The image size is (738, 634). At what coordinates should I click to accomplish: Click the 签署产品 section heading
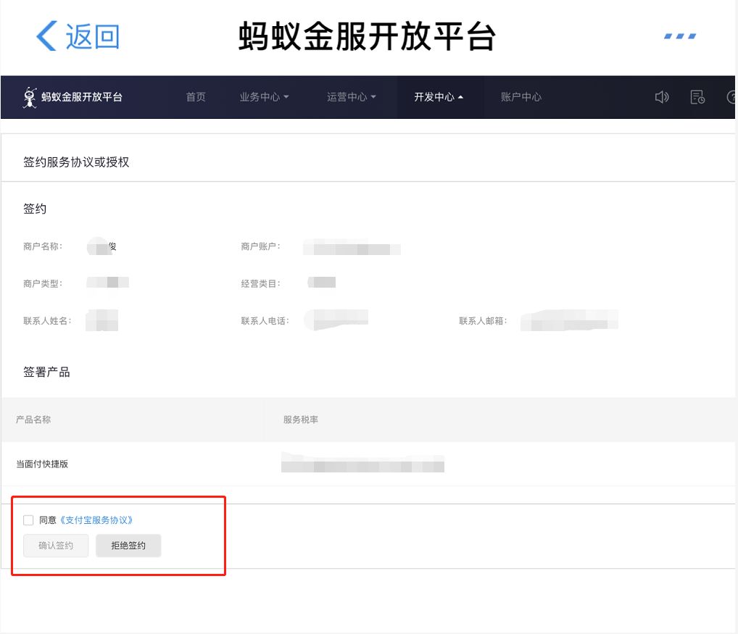46,372
